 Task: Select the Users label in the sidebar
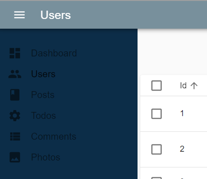tap(43, 74)
